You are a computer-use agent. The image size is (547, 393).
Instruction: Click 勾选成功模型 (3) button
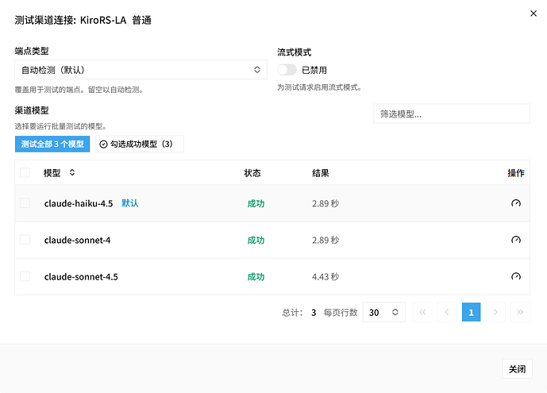tap(140, 144)
